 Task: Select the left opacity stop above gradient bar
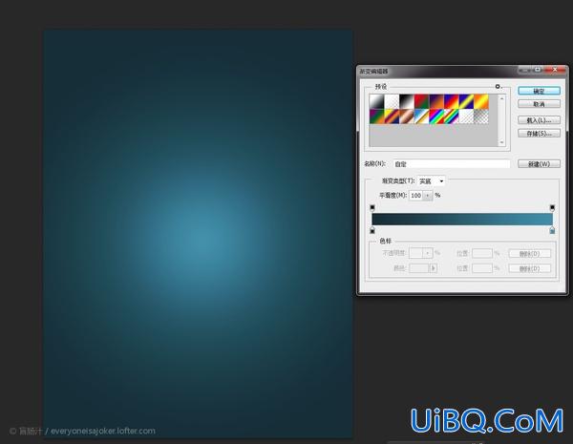point(372,208)
